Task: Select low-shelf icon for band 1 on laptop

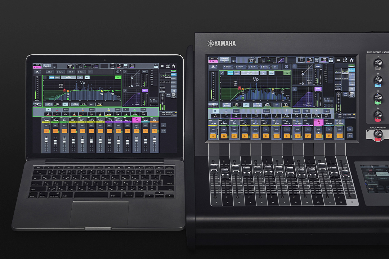Action: 48,110
